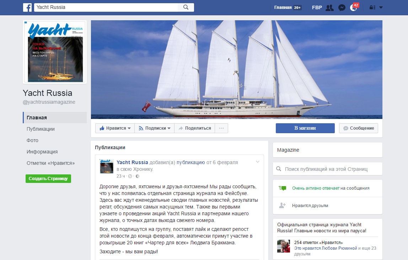Viewport: 408px width, 260px height.
Task: Open the post options chevron
Action: tap(258, 162)
